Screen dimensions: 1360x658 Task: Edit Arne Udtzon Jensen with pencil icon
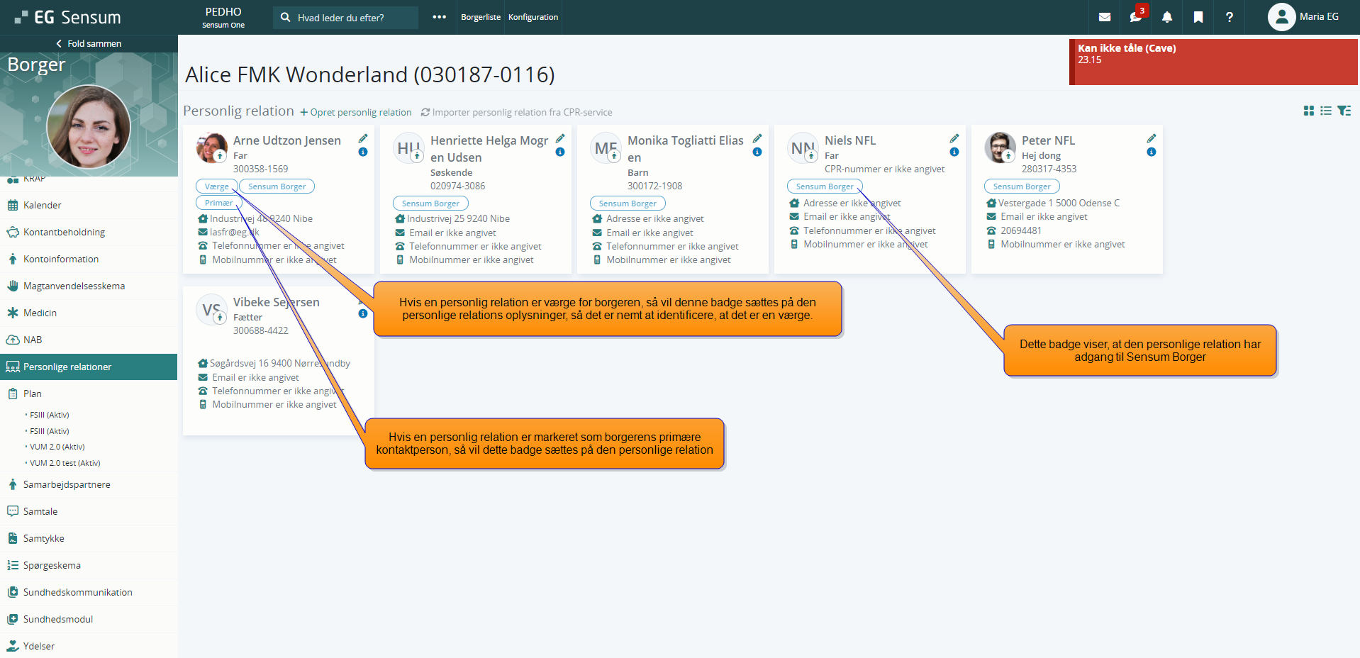[x=363, y=138]
